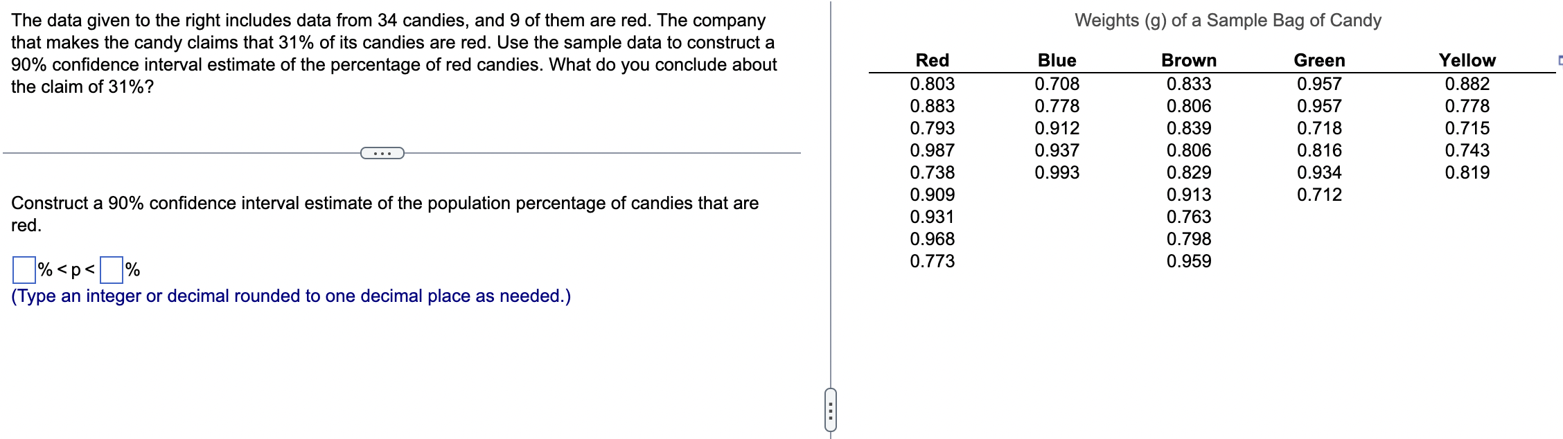Select the Blue column header
Screen dimensions: 1563x439
pyautogui.click(x=1056, y=60)
